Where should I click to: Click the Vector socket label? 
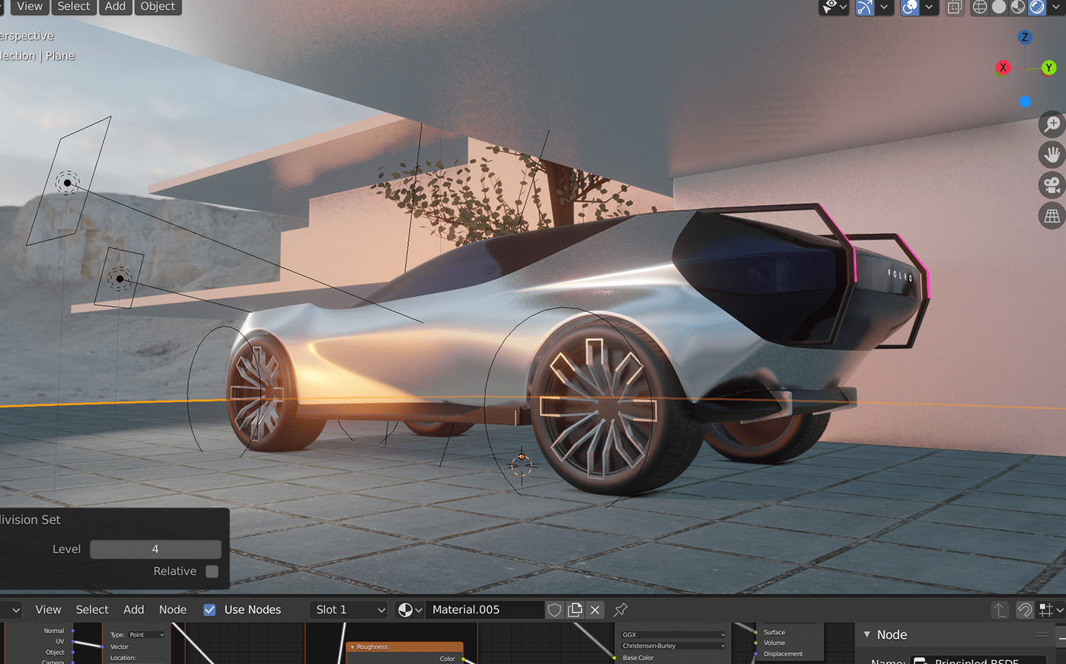(x=120, y=646)
